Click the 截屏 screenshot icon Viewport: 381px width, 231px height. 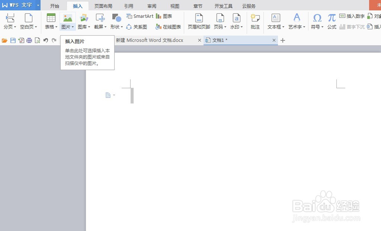[x=100, y=18]
